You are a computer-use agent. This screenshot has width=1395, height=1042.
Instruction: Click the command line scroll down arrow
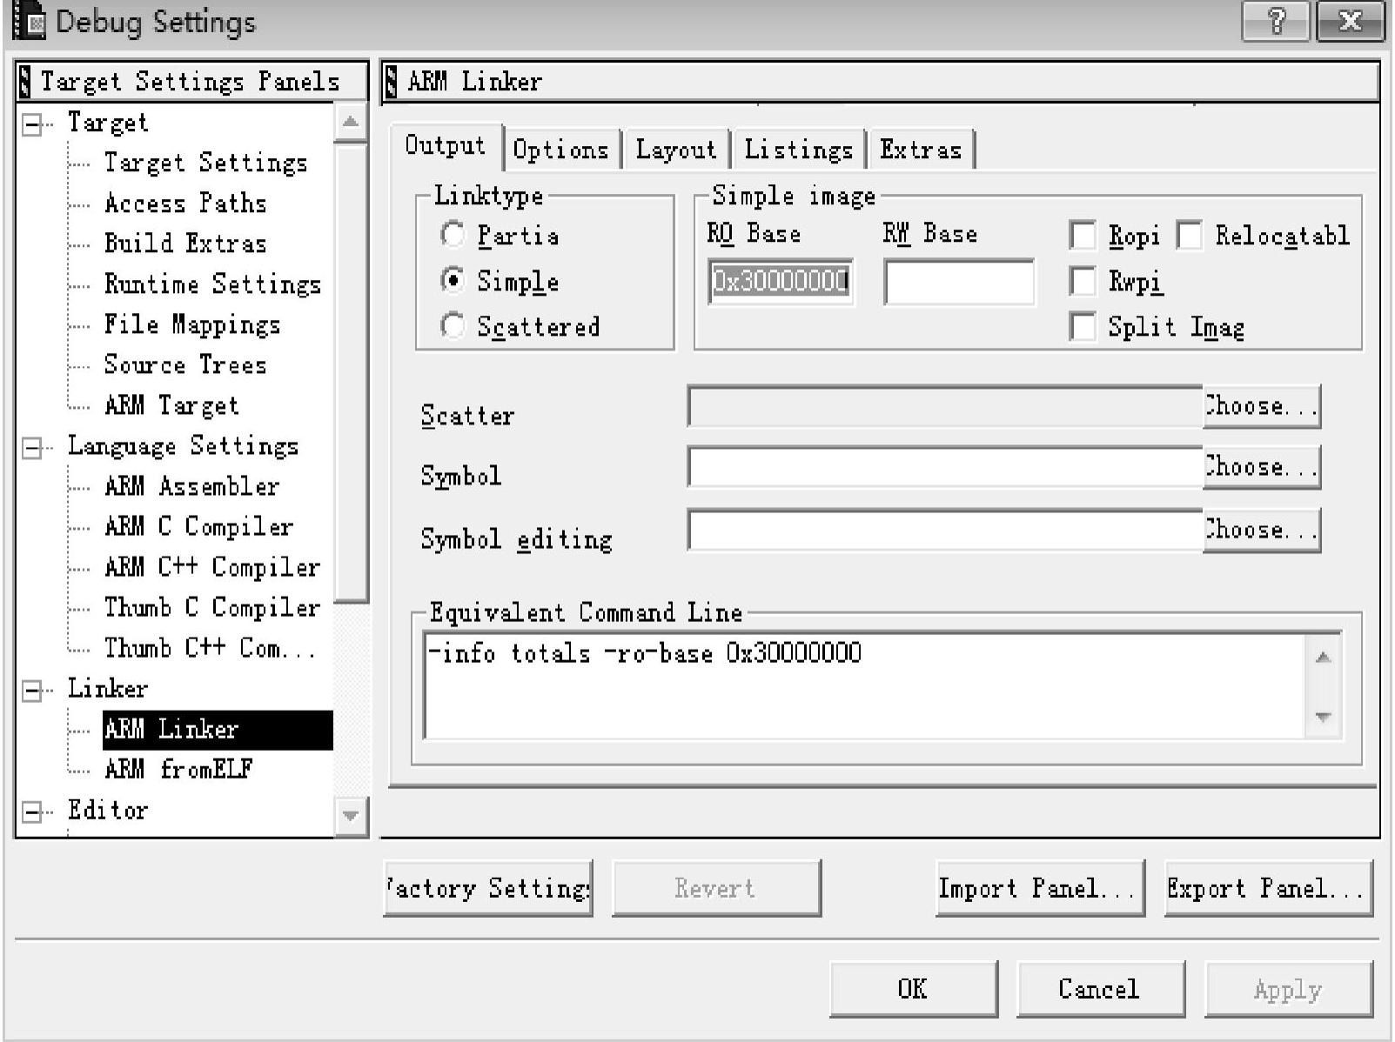(1323, 717)
